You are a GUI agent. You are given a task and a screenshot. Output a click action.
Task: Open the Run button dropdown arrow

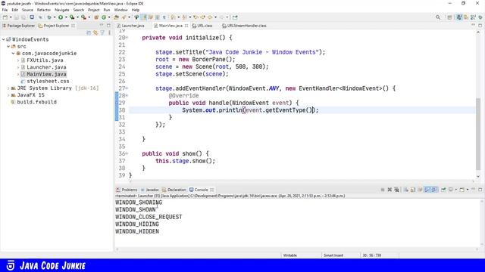click(66, 17)
